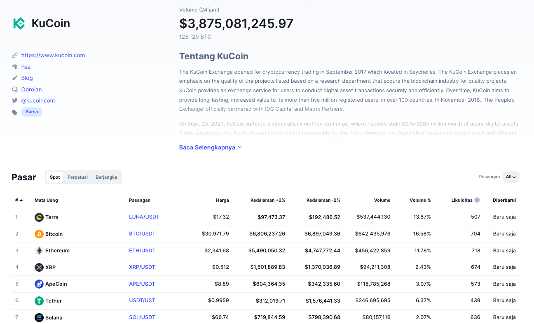Click the Bitcoin coin name
Viewport: 534px width, 324px height.
coord(54,234)
